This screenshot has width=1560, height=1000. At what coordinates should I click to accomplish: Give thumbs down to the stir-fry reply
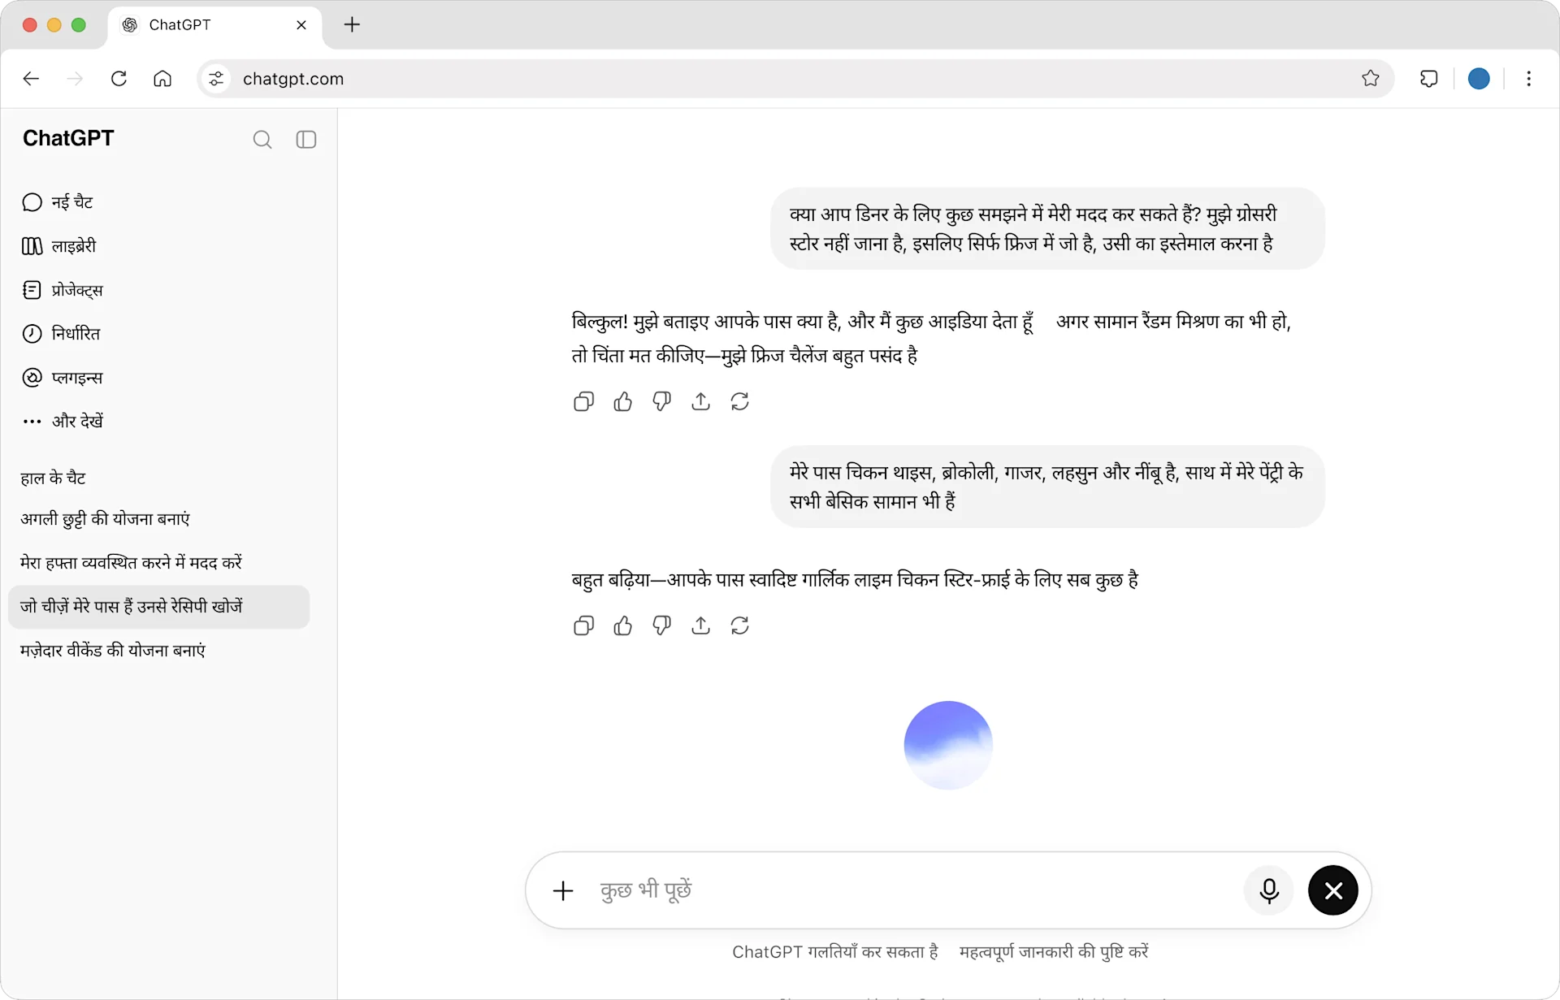661,626
